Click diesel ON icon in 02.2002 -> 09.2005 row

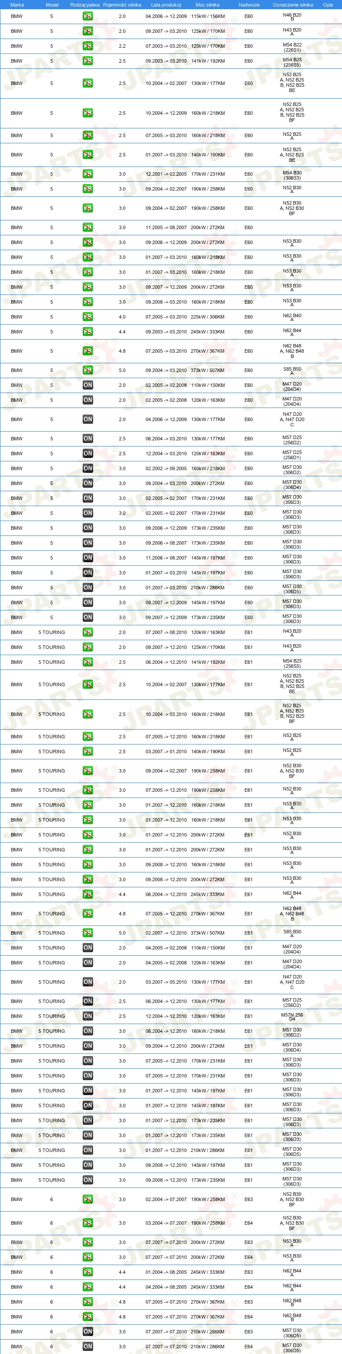point(87,468)
